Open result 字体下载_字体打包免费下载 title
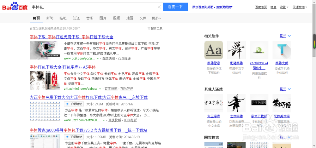 pos(71,37)
